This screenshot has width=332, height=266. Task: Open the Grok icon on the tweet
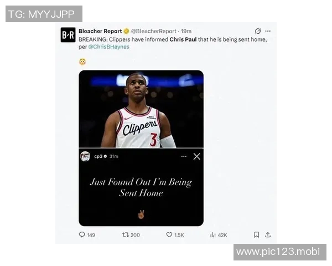click(x=258, y=31)
